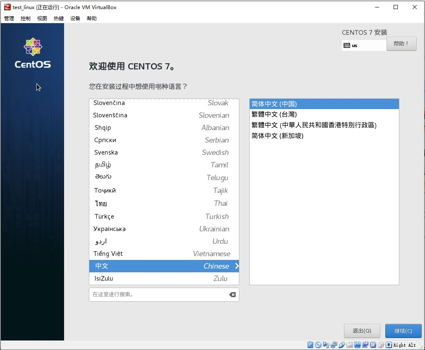Click the CPU processor icon in status bar

(x=373, y=345)
